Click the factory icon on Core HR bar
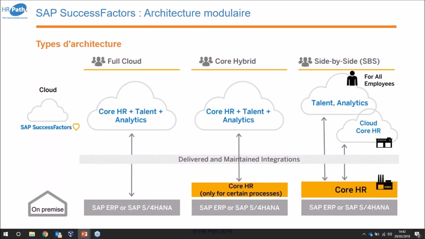Screen dimensions: 425x239 coord(384,182)
